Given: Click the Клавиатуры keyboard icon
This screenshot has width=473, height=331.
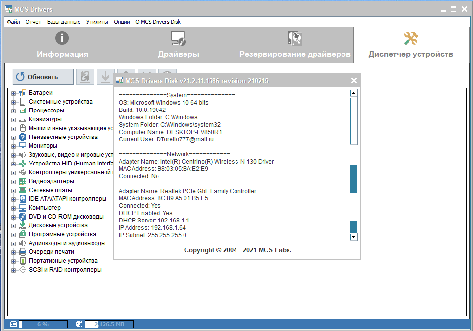Looking at the screenshot, I should [22, 119].
